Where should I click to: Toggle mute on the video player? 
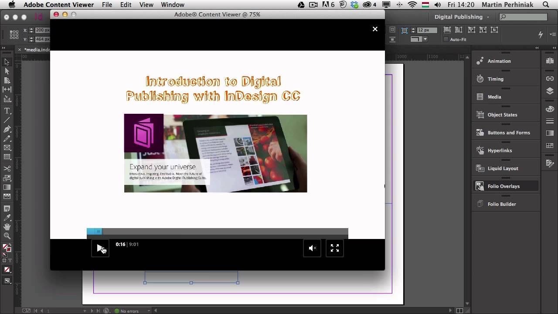312,248
